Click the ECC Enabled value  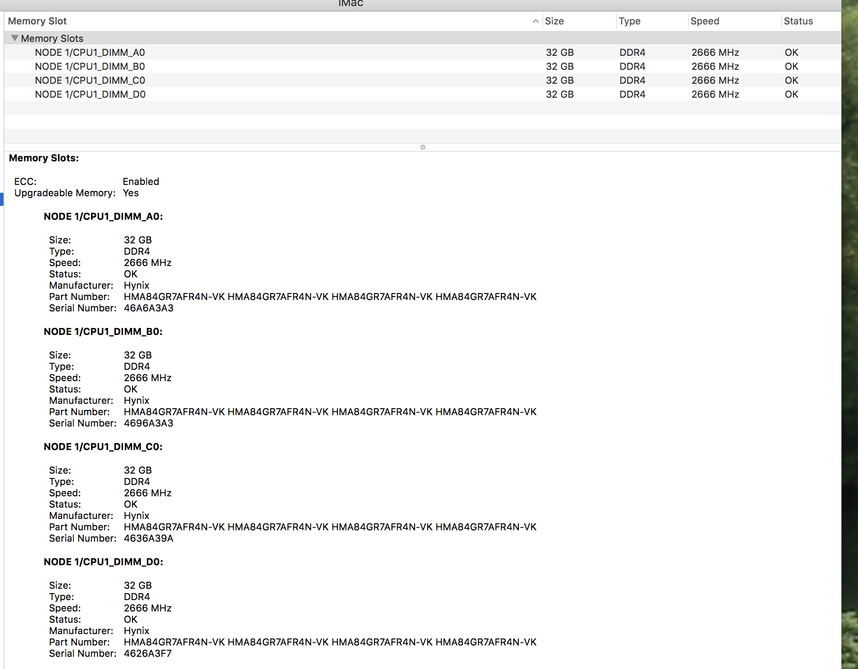click(141, 181)
